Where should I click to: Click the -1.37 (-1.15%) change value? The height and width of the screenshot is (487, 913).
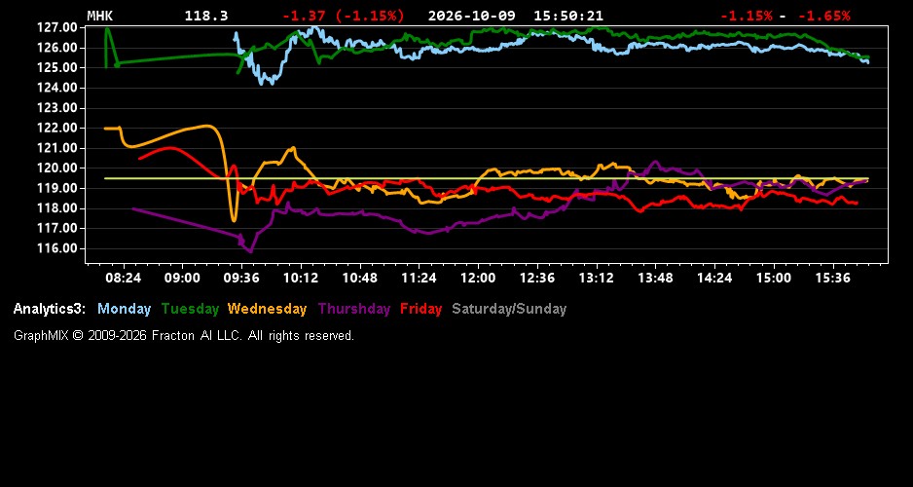point(343,16)
